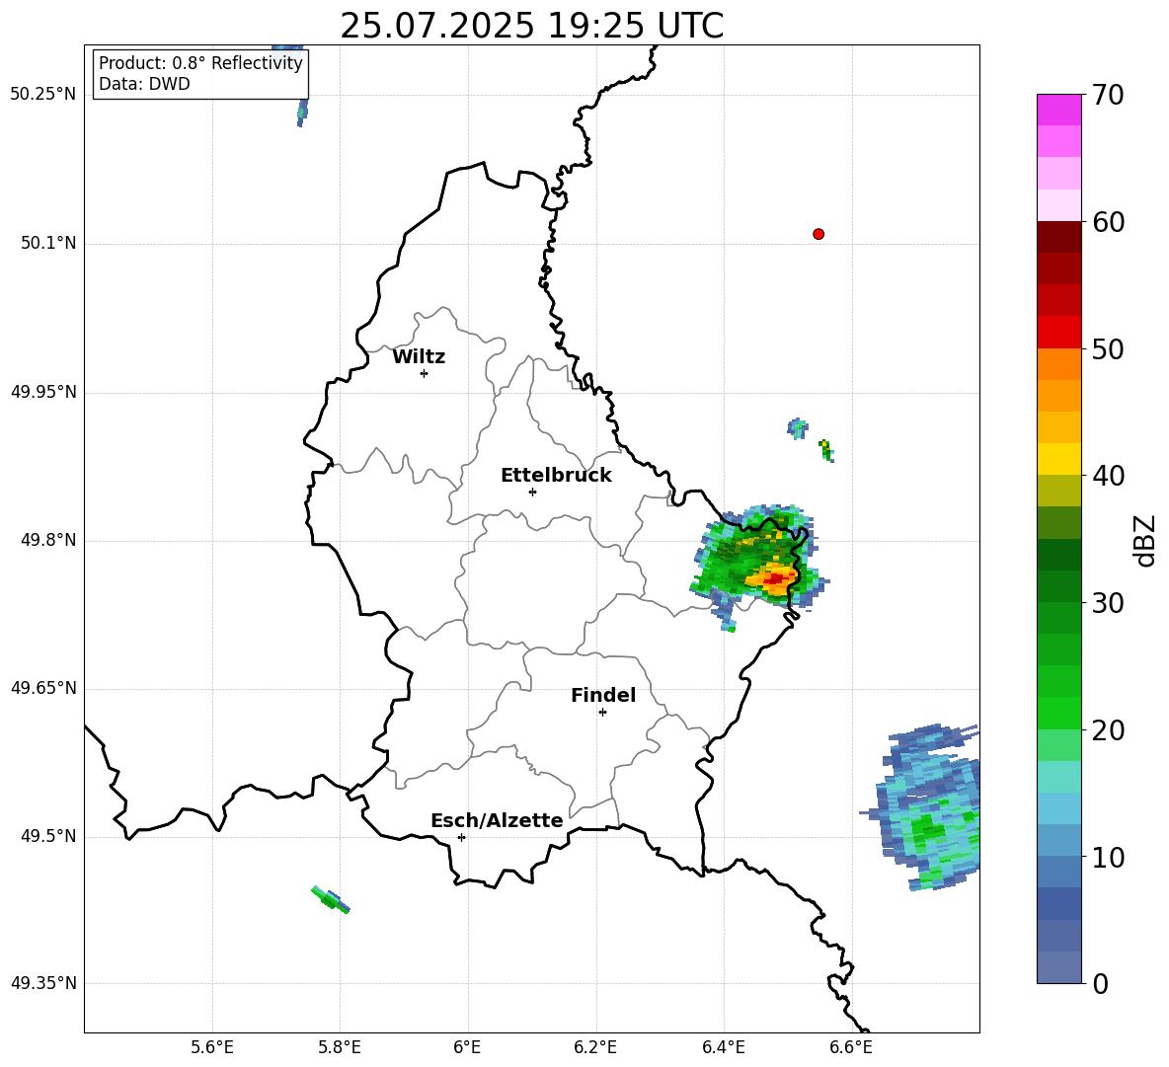Click the Ettelbruck city label
Image resolution: width=1169 pixels, height=1067 pixels.
point(556,476)
